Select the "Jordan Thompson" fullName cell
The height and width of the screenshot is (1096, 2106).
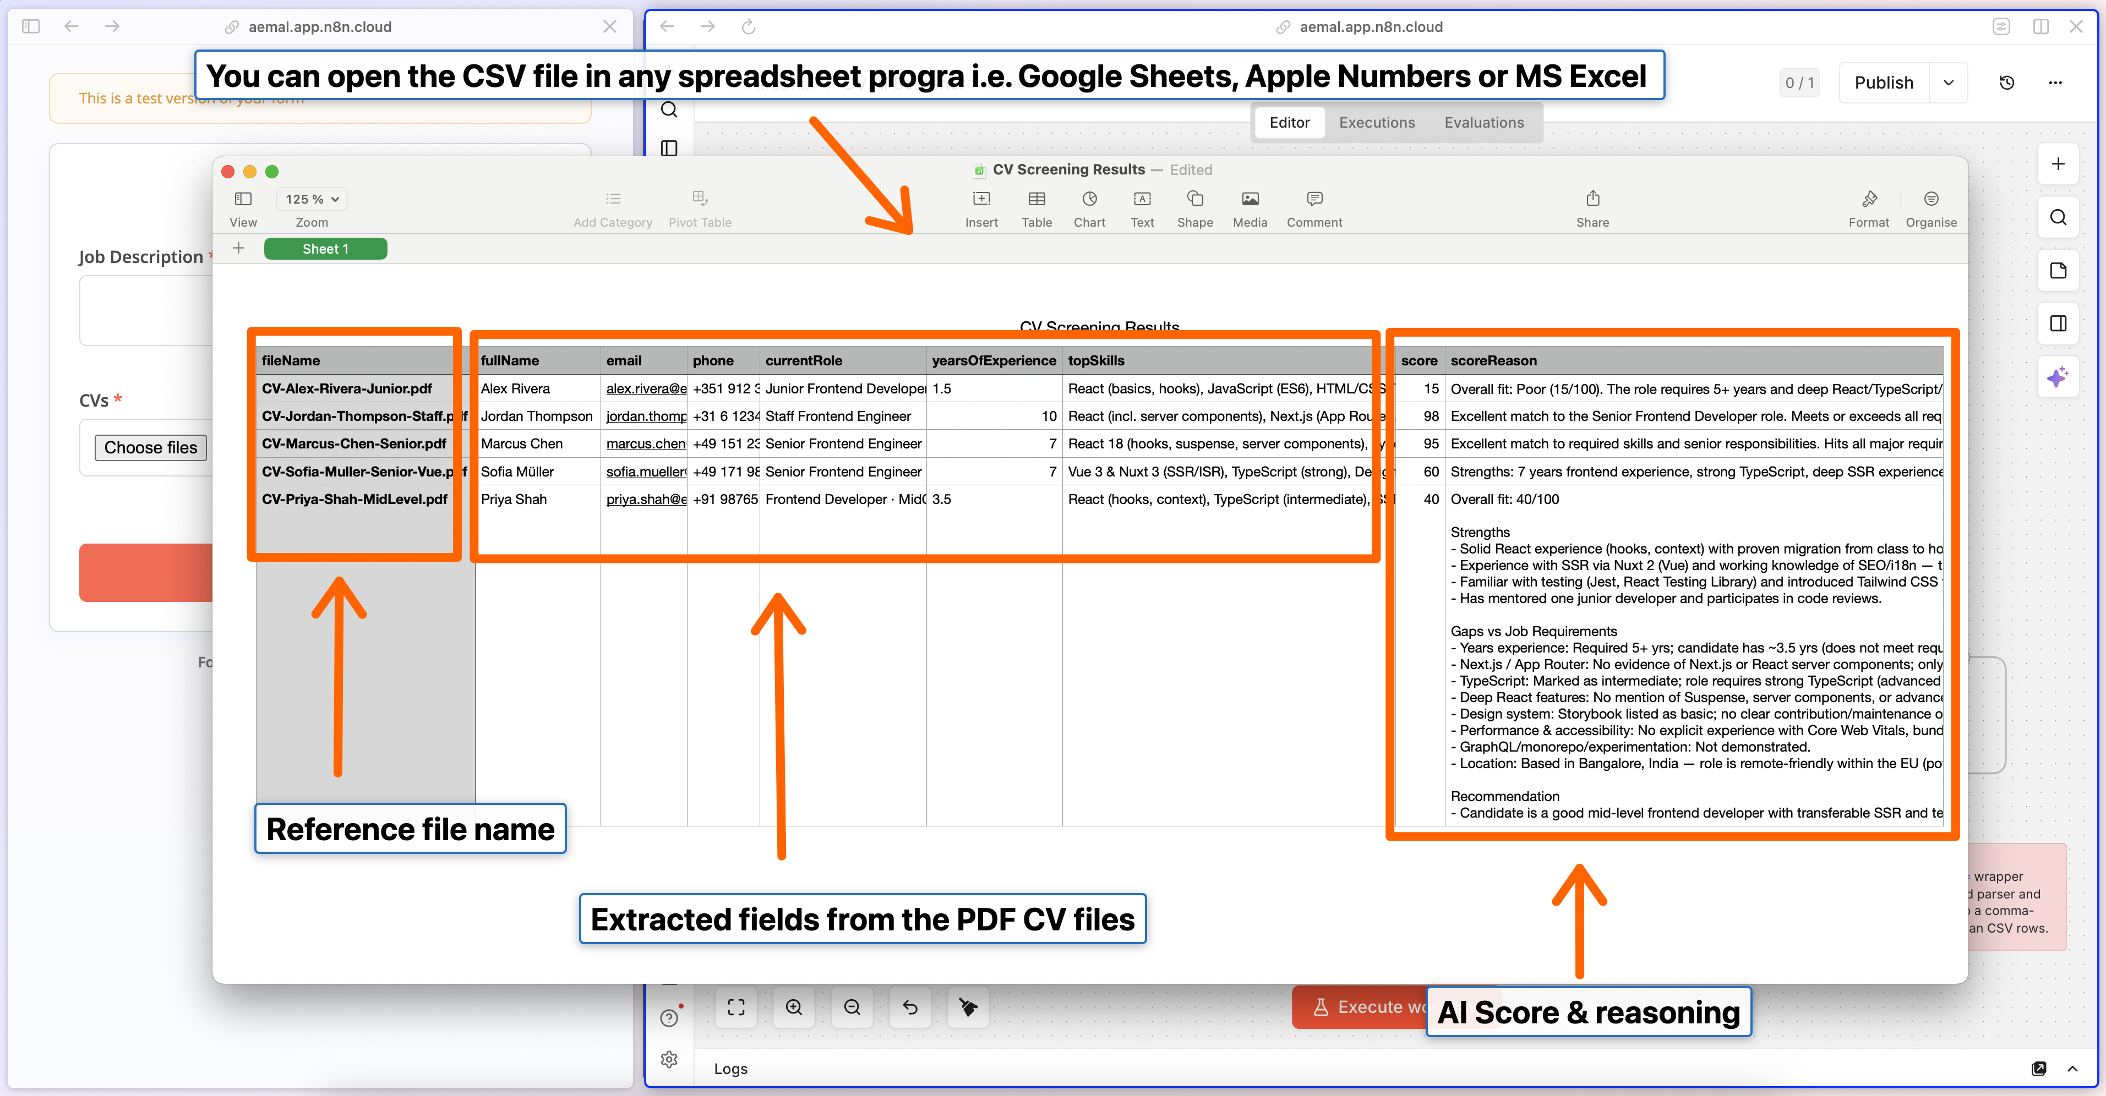537,416
